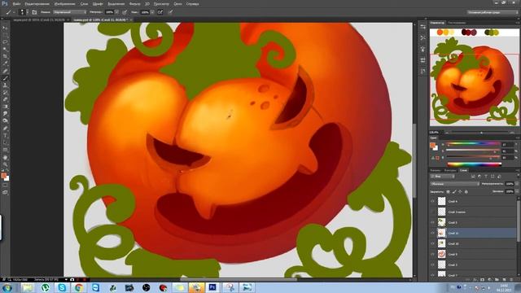Select the Clone Stamp tool

5,85
